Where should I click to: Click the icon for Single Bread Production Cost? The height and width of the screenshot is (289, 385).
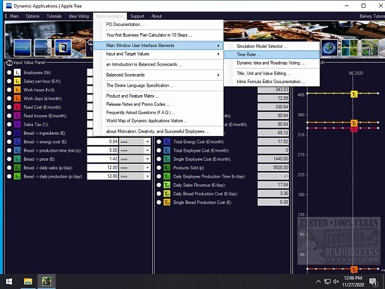point(167,202)
